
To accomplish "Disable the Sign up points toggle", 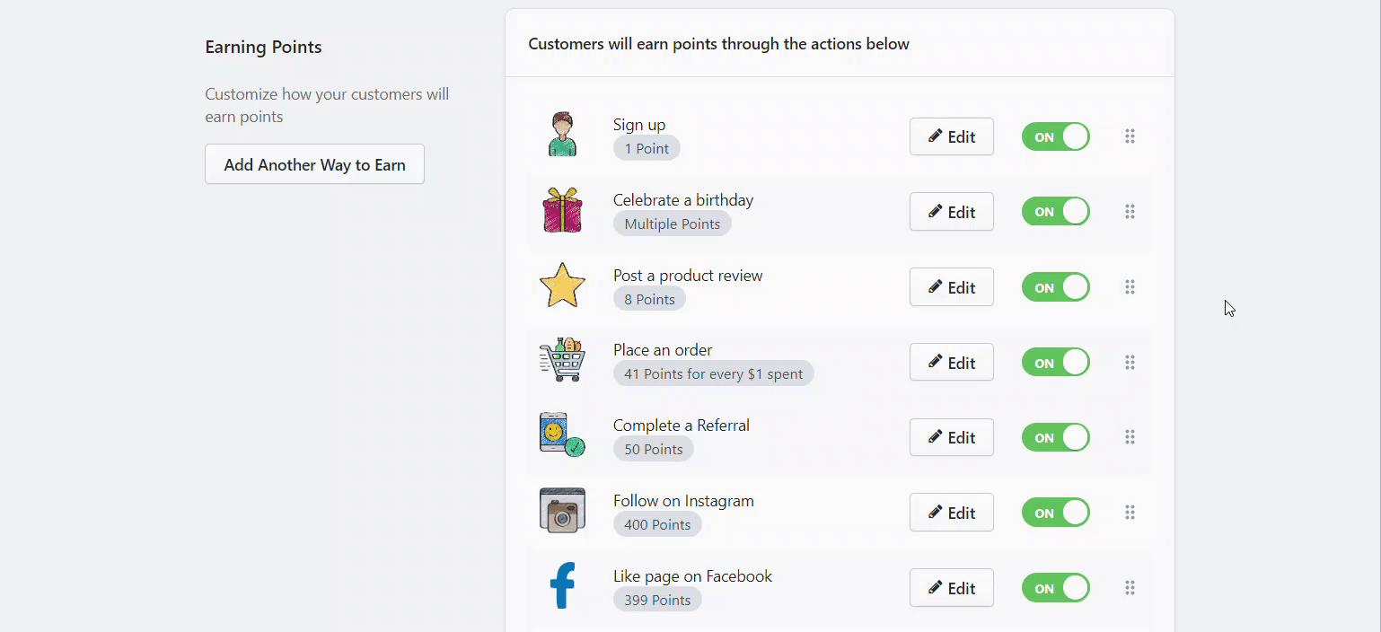I will pos(1056,136).
